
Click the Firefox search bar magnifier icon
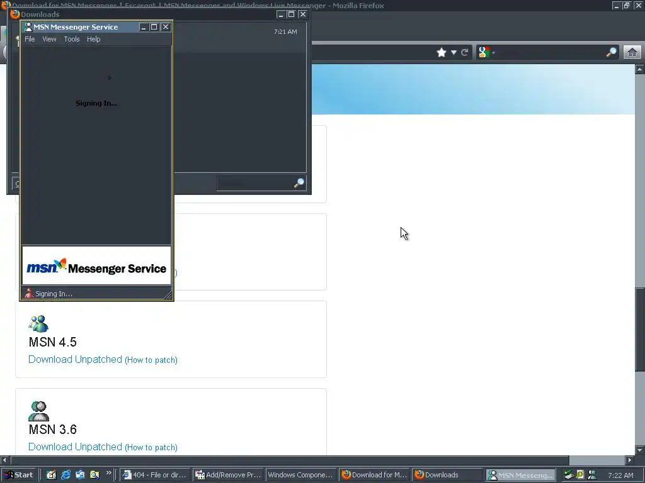click(611, 52)
